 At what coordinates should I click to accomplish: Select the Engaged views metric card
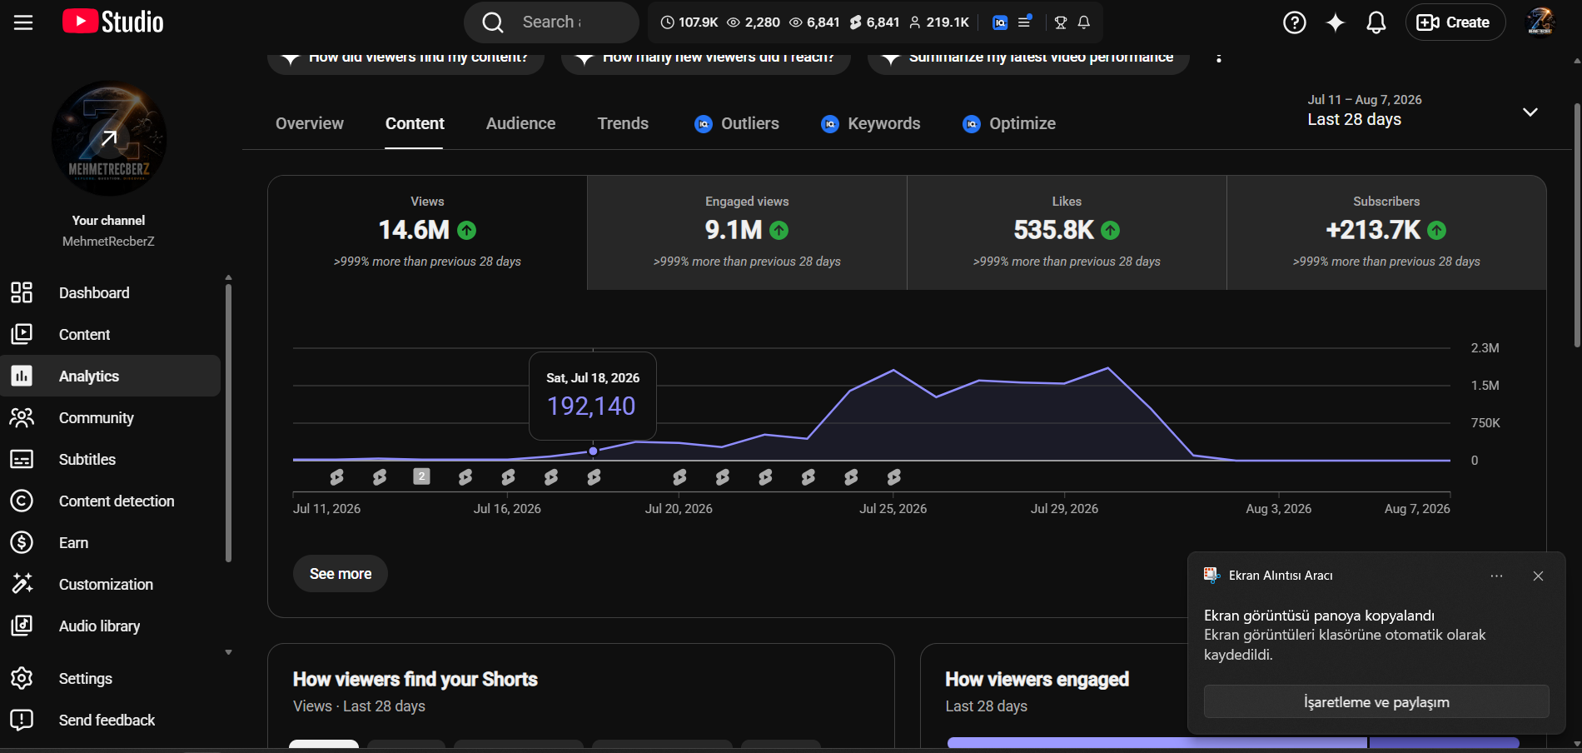coord(747,232)
